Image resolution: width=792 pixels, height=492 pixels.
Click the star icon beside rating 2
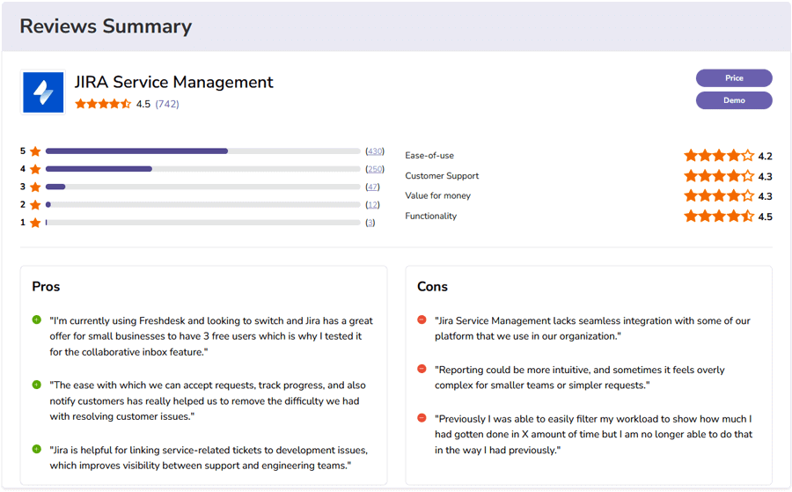tap(35, 204)
